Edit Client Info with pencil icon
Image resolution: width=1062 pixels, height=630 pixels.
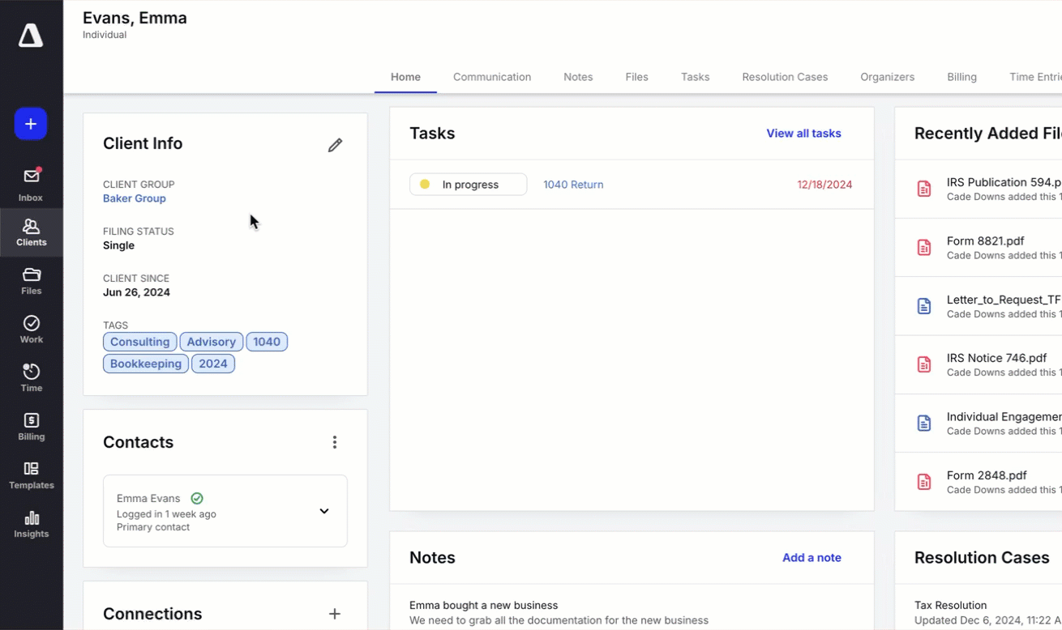(335, 145)
